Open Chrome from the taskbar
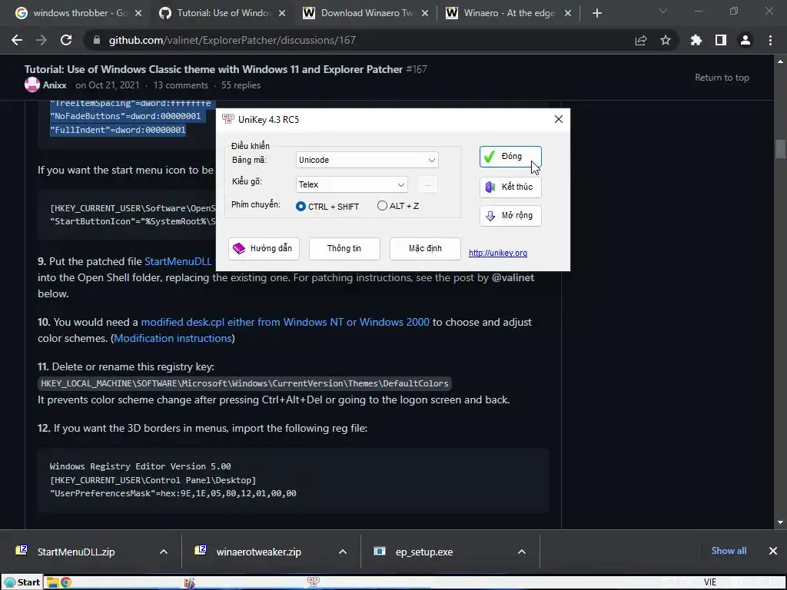Viewport: 787px width, 590px height. point(66,582)
